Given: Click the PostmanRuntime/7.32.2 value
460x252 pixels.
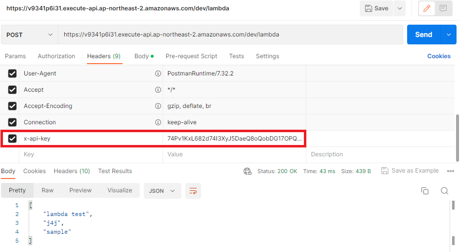Looking at the screenshot, I should (201, 73).
